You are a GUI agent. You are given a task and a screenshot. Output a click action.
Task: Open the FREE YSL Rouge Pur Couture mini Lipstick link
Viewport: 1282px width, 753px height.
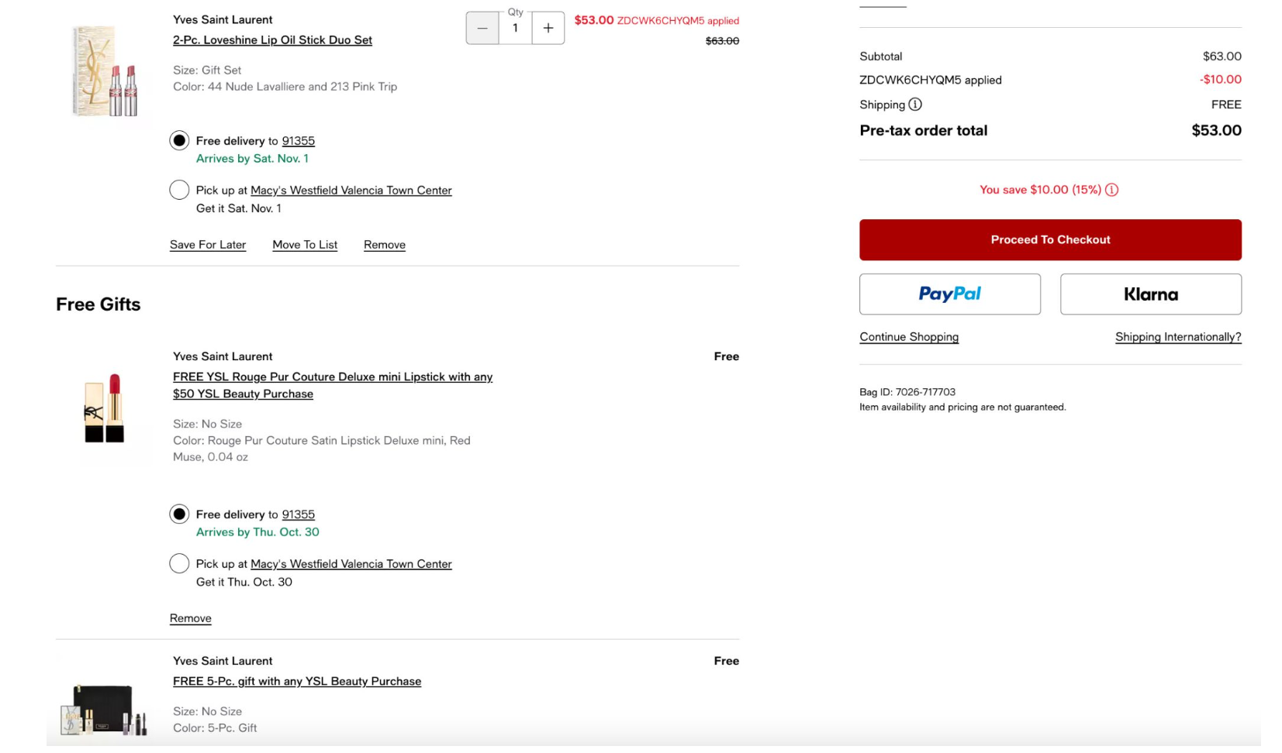[333, 385]
